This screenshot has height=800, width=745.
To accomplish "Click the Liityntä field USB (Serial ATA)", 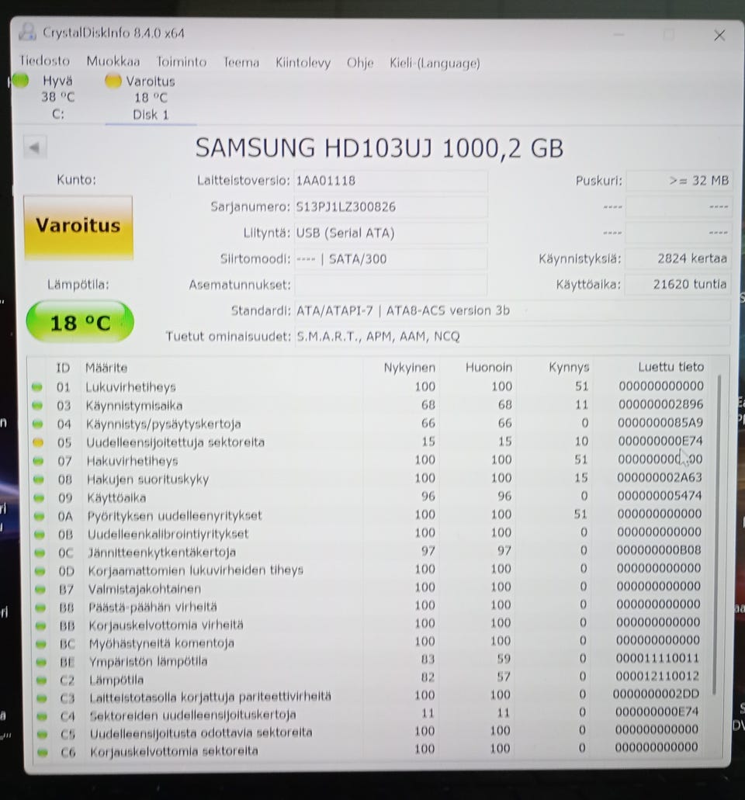I will [390, 233].
